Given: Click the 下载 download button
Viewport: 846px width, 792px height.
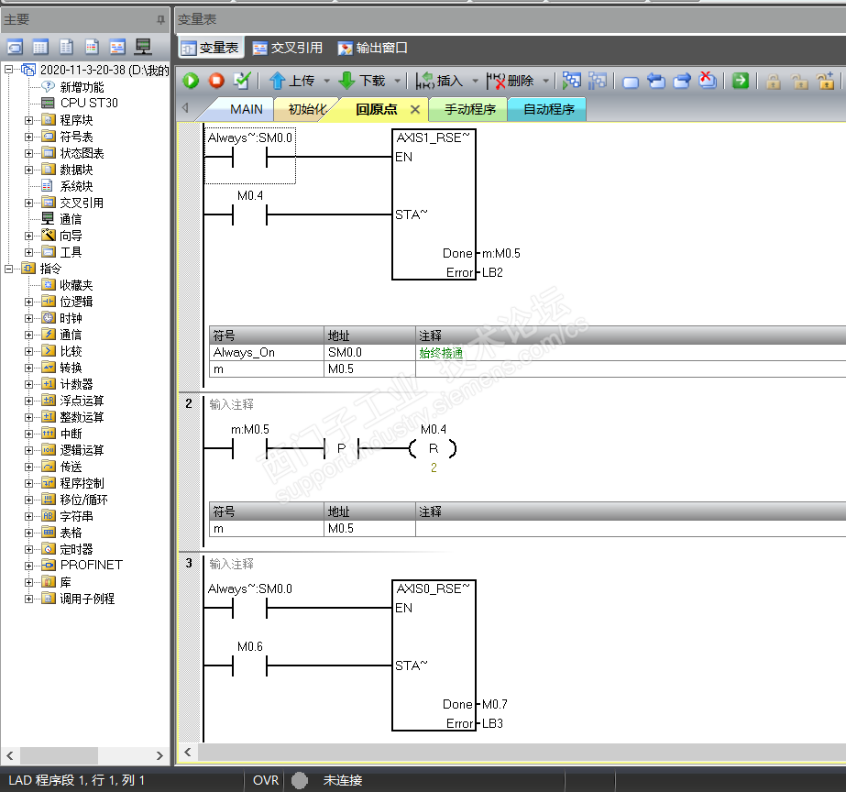Looking at the screenshot, I should (362, 81).
